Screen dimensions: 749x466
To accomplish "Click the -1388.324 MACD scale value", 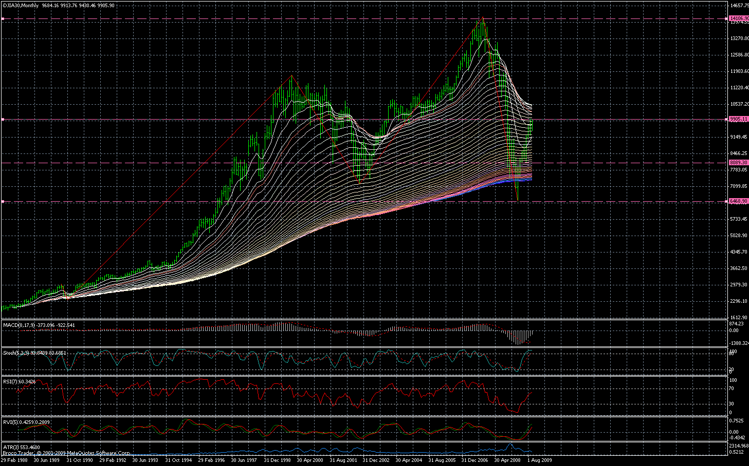I will [x=739, y=342].
